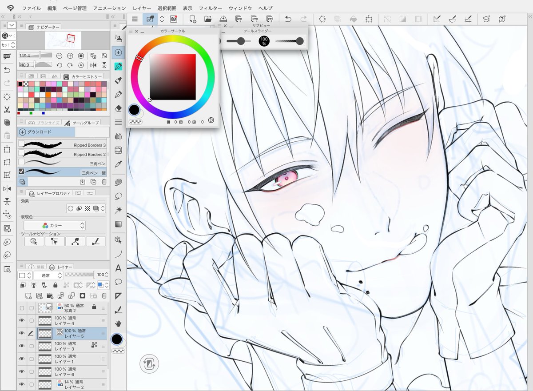
Task: Open the top-left chevron dropdown button
Action: tap(12, 26)
